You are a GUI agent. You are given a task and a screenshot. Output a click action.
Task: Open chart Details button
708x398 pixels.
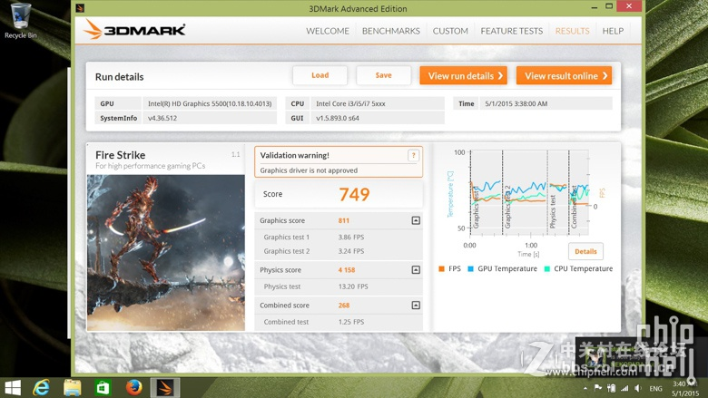coord(585,251)
